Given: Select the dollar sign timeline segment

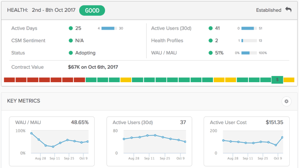Looking at the screenshot, I should point(277,80).
